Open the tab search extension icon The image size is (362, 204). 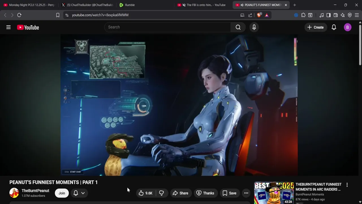310,15
